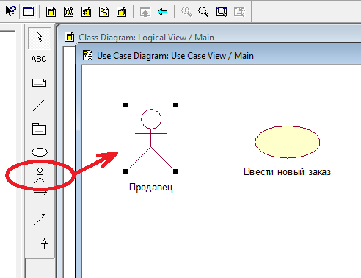Choose the Unidirectional Association tool

point(40,197)
